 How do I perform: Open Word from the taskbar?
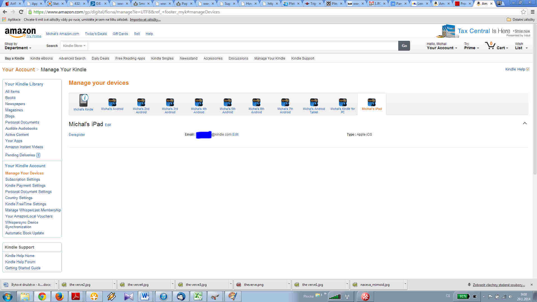pyautogui.click(x=145, y=296)
